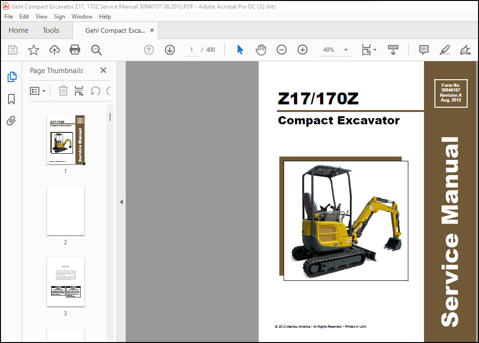The width and height of the screenshot is (479, 343).
Task: Select page 1 thumbnail
Action: [65, 140]
